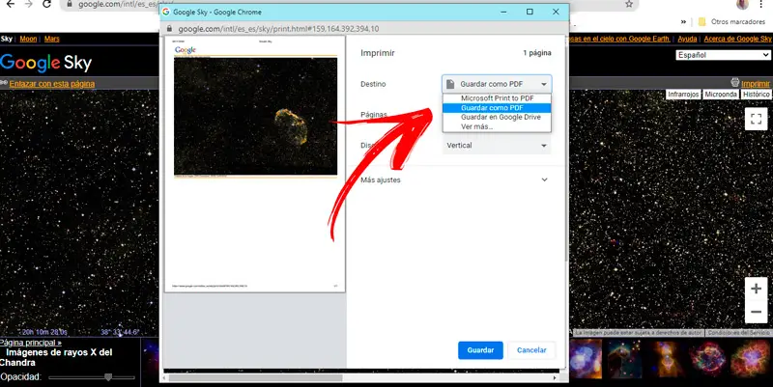Click Condiciones del Servicio link
The height and width of the screenshot is (387, 773).
click(738, 333)
